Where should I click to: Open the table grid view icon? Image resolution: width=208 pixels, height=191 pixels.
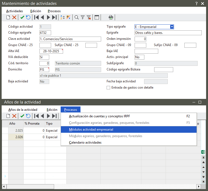[x=97, y=18]
